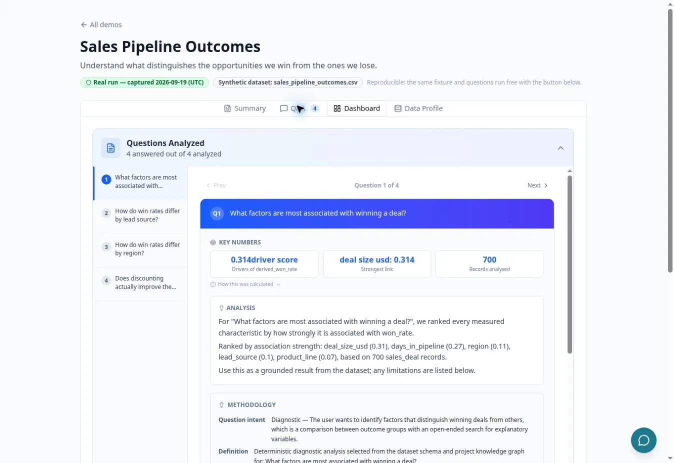Click the deal size usd key number card
Image resolution: width=674 pixels, height=463 pixels.
tap(377, 264)
